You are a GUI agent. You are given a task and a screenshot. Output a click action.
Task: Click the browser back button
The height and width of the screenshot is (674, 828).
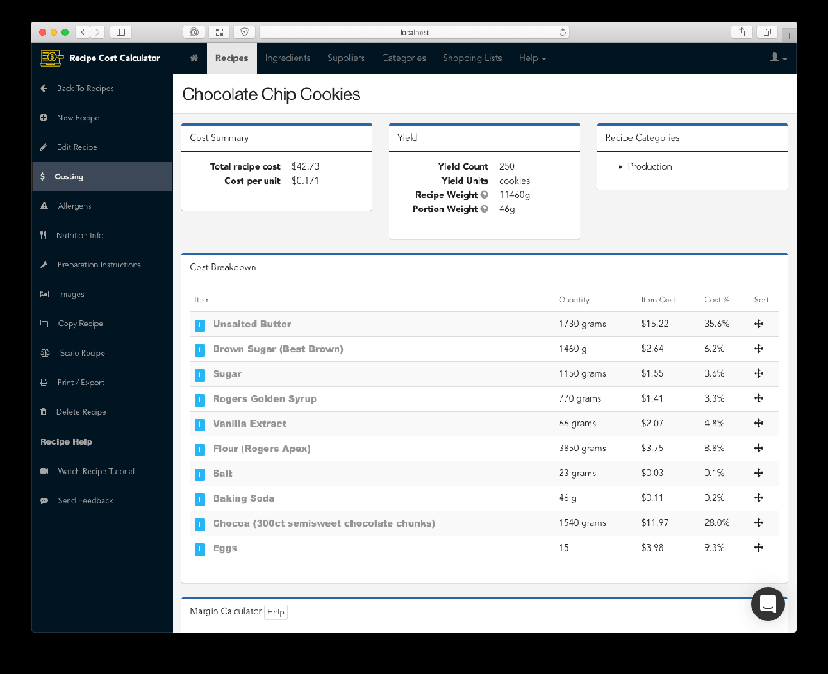tap(83, 32)
